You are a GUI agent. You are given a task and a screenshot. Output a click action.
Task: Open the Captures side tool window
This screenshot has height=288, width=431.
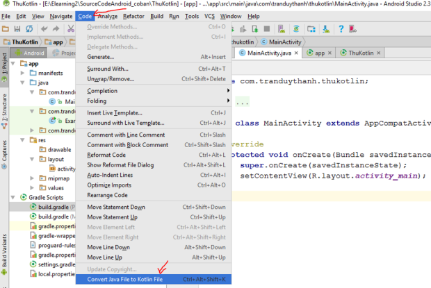tap(4, 154)
